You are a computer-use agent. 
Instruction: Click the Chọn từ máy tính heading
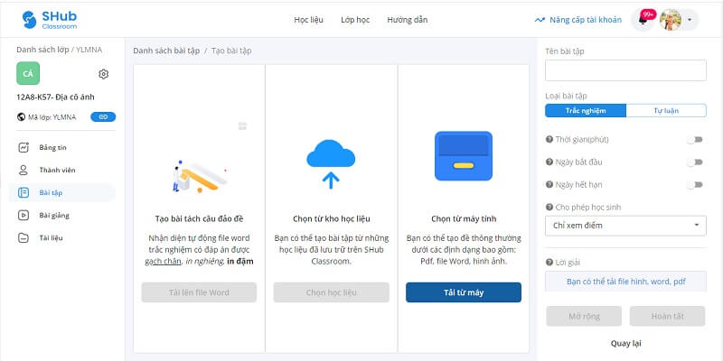tap(464, 218)
